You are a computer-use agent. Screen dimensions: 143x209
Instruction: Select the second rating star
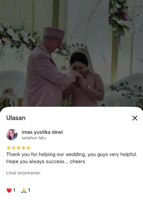[x=14, y=148]
